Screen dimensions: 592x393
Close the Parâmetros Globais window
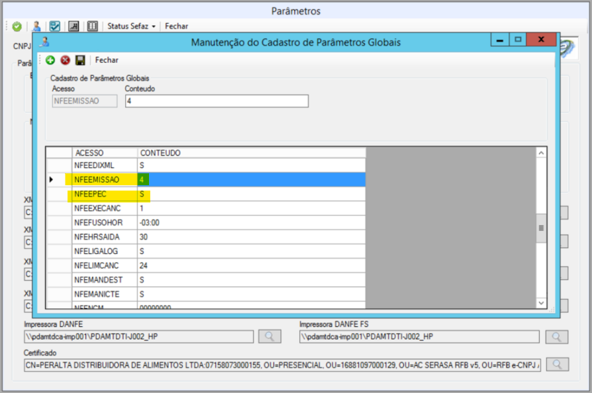541,40
